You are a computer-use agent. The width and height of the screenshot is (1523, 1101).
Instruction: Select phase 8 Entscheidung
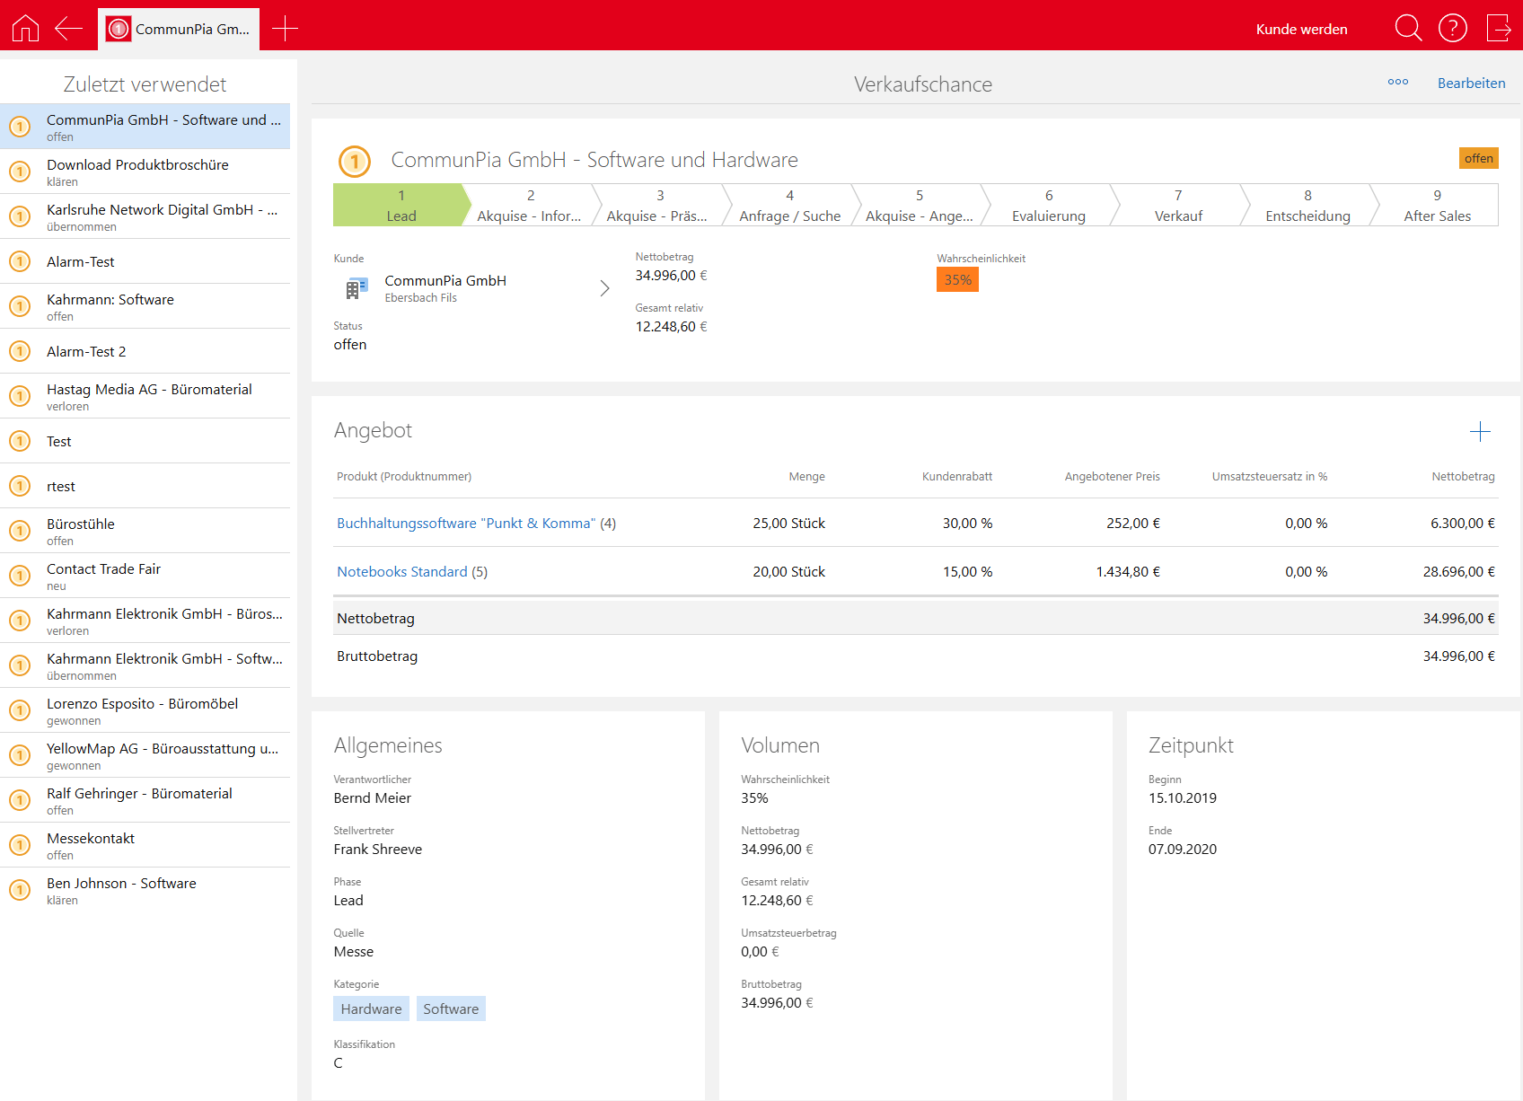point(1307,206)
